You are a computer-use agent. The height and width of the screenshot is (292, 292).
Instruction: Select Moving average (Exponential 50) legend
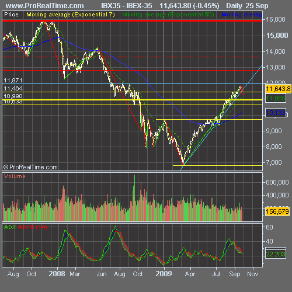[x=168, y=15]
